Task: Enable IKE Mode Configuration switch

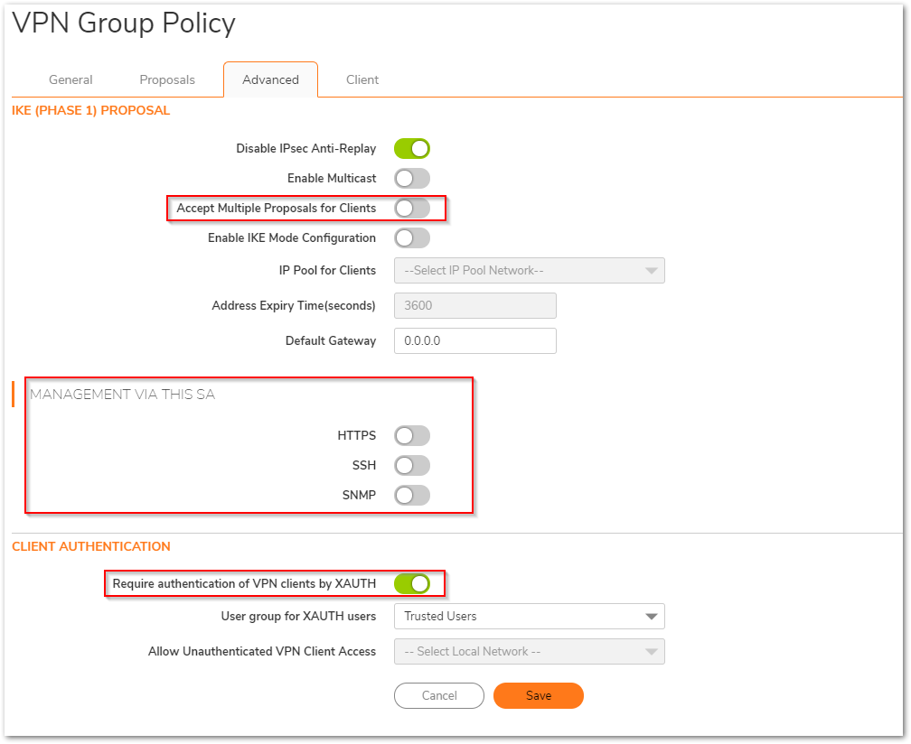Action: pyautogui.click(x=411, y=237)
